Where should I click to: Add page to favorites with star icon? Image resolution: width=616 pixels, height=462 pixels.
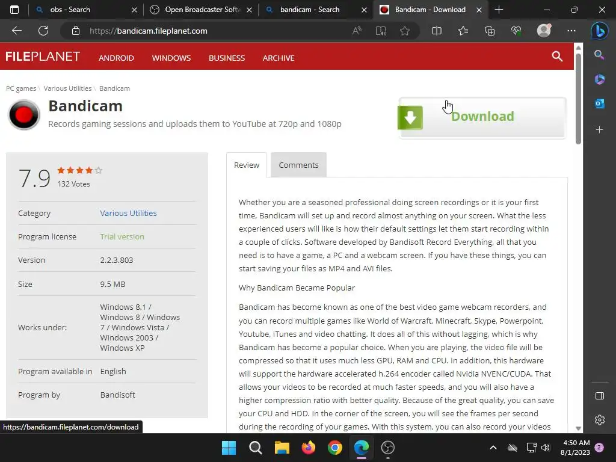tap(405, 31)
